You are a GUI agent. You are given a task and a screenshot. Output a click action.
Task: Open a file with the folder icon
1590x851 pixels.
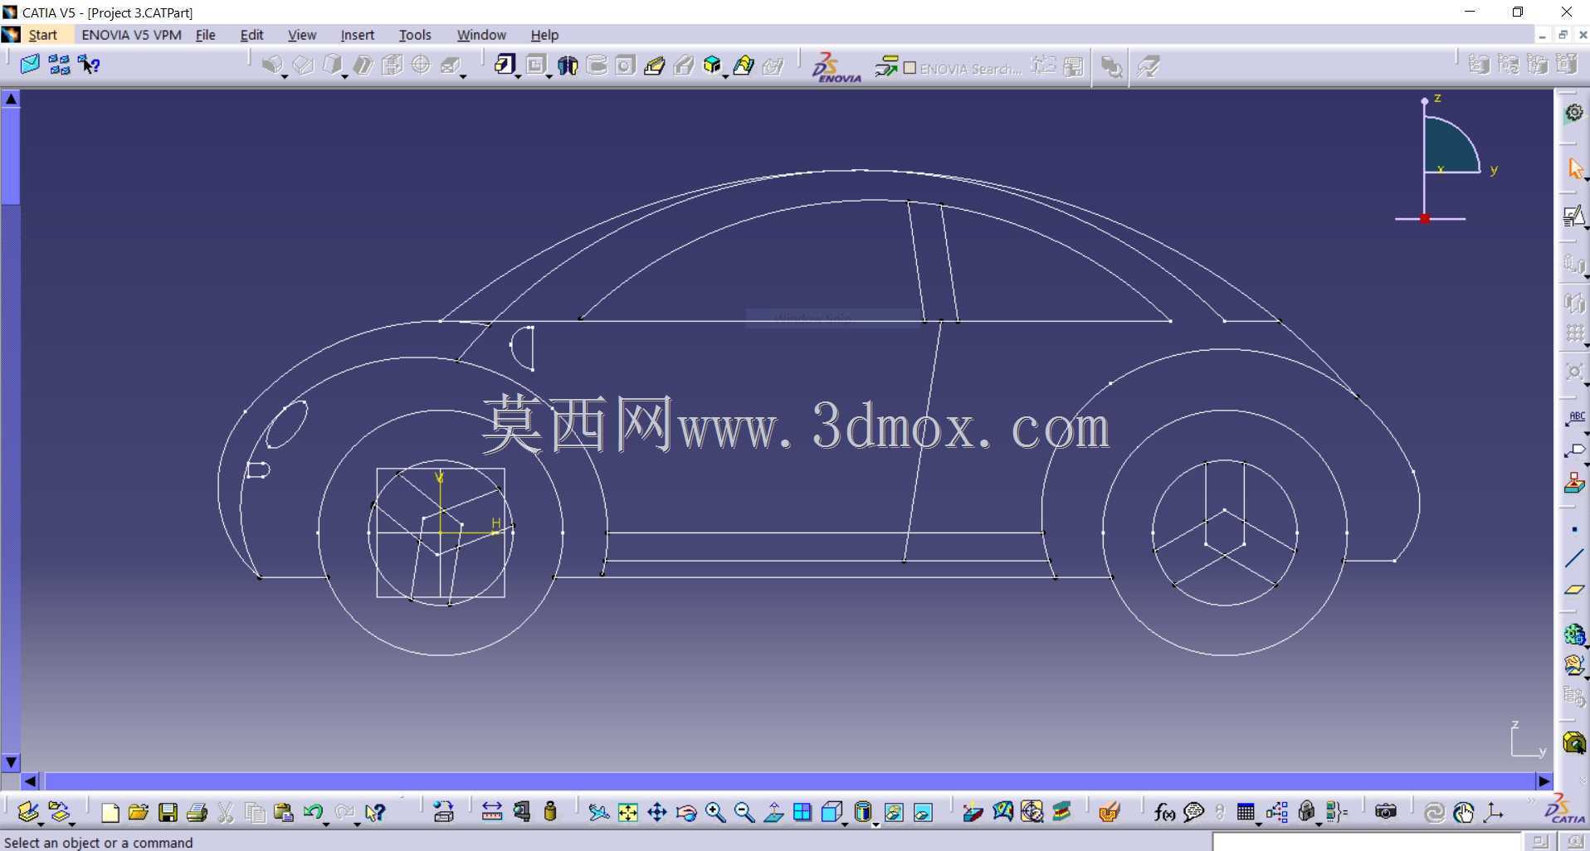[139, 813]
